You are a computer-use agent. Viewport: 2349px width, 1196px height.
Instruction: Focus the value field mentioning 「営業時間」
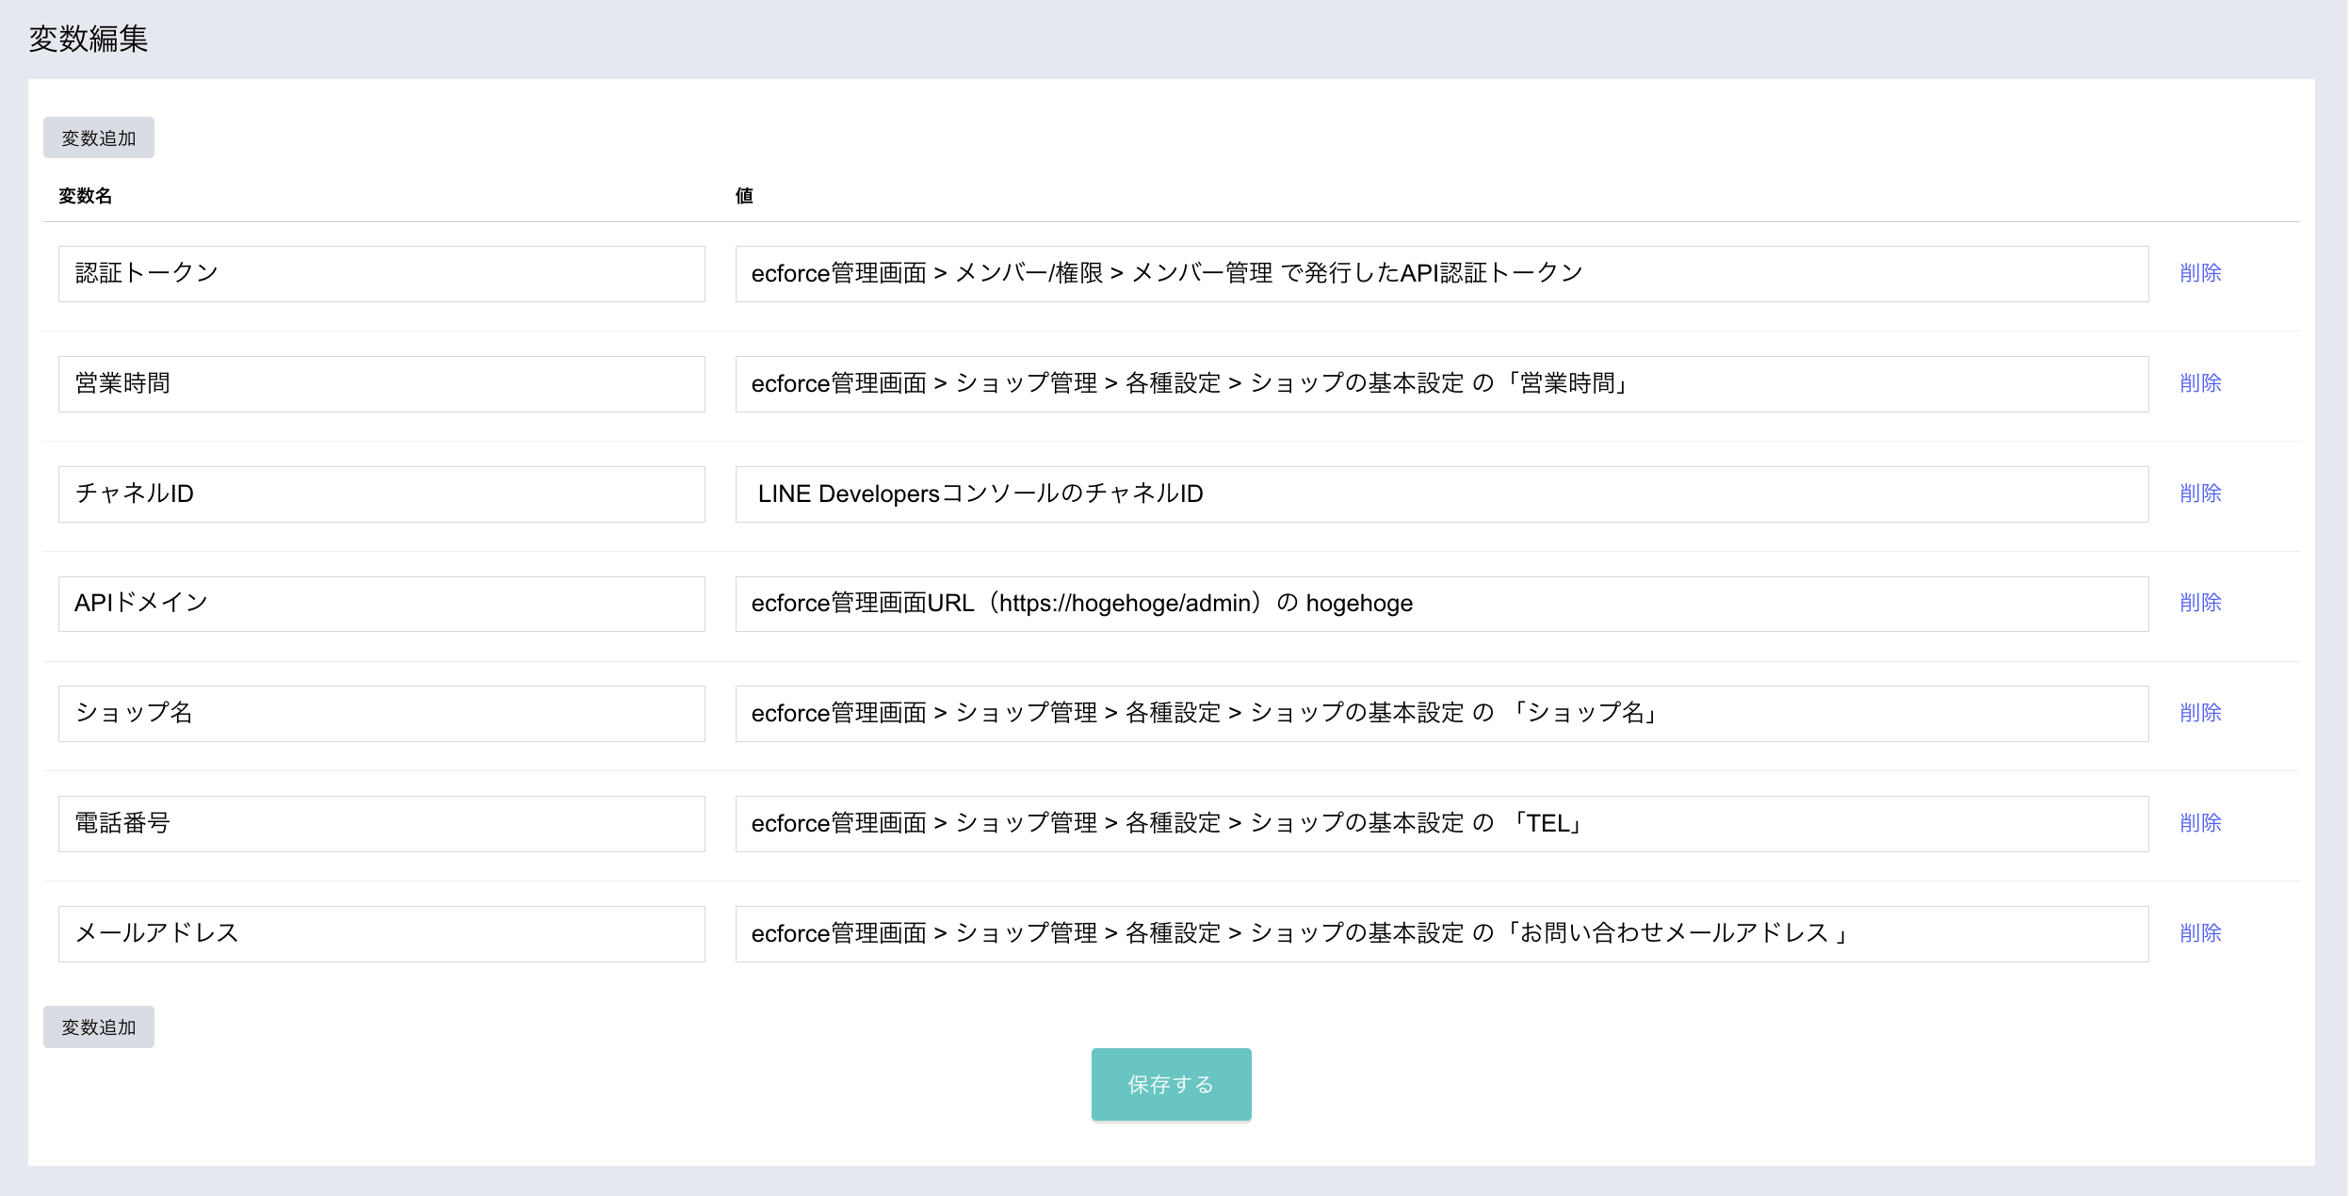[x=1442, y=384]
